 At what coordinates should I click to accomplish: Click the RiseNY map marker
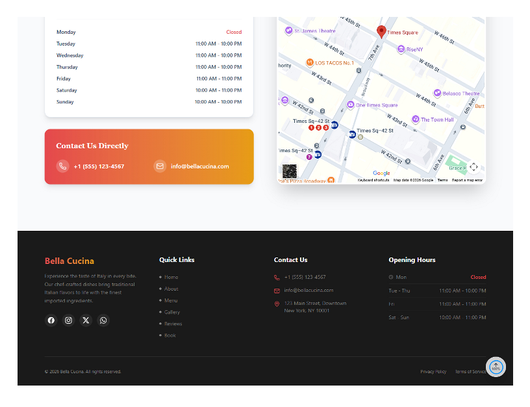pyautogui.click(x=401, y=49)
